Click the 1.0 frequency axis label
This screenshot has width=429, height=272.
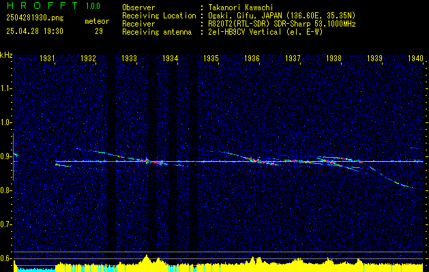(6, 123)
